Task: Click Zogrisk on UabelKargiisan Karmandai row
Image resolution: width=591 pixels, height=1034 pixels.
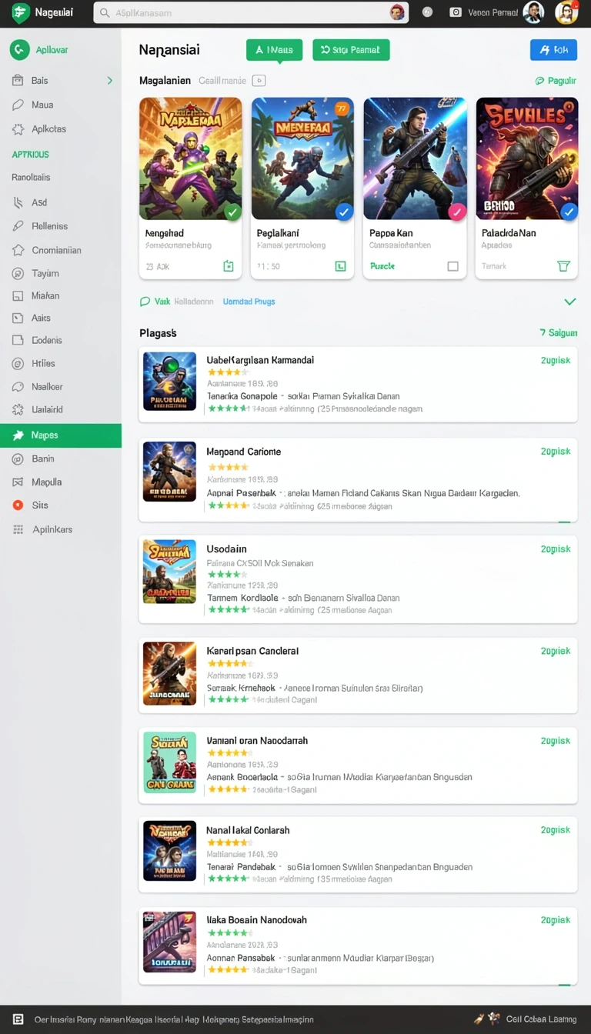Action: pyautogui.click(x=556, y=360)
